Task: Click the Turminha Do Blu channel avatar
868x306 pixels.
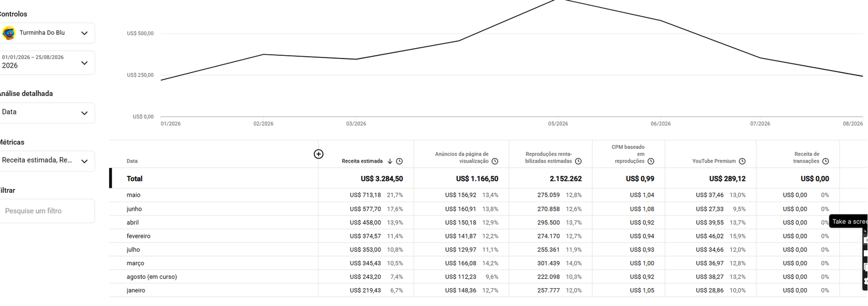Action: (9, 33)
